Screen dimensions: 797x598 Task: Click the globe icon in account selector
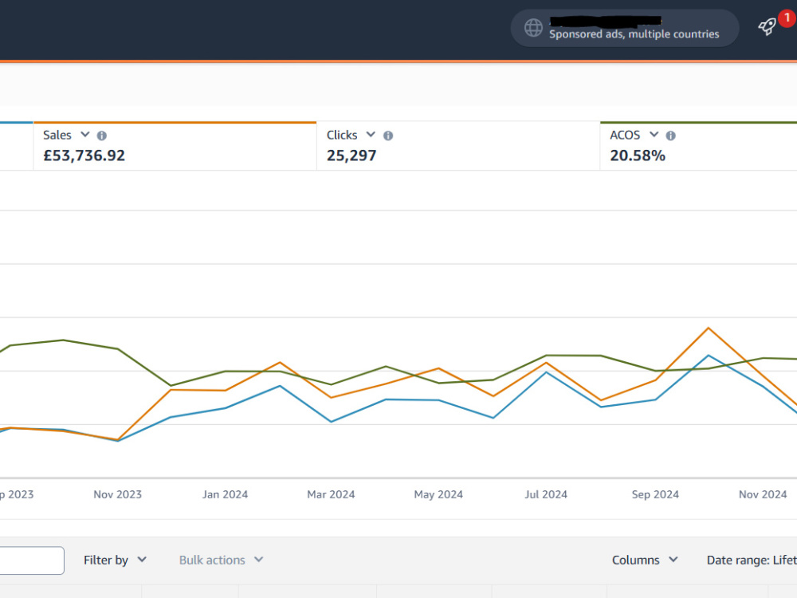point(533,27)
